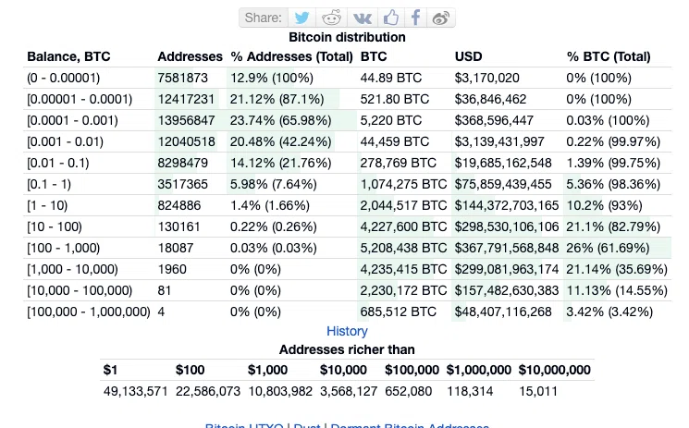Viewport: 689px width, 428px height.
Task: Click the 49,133,571 value under $1
Action: coord(135,391)
